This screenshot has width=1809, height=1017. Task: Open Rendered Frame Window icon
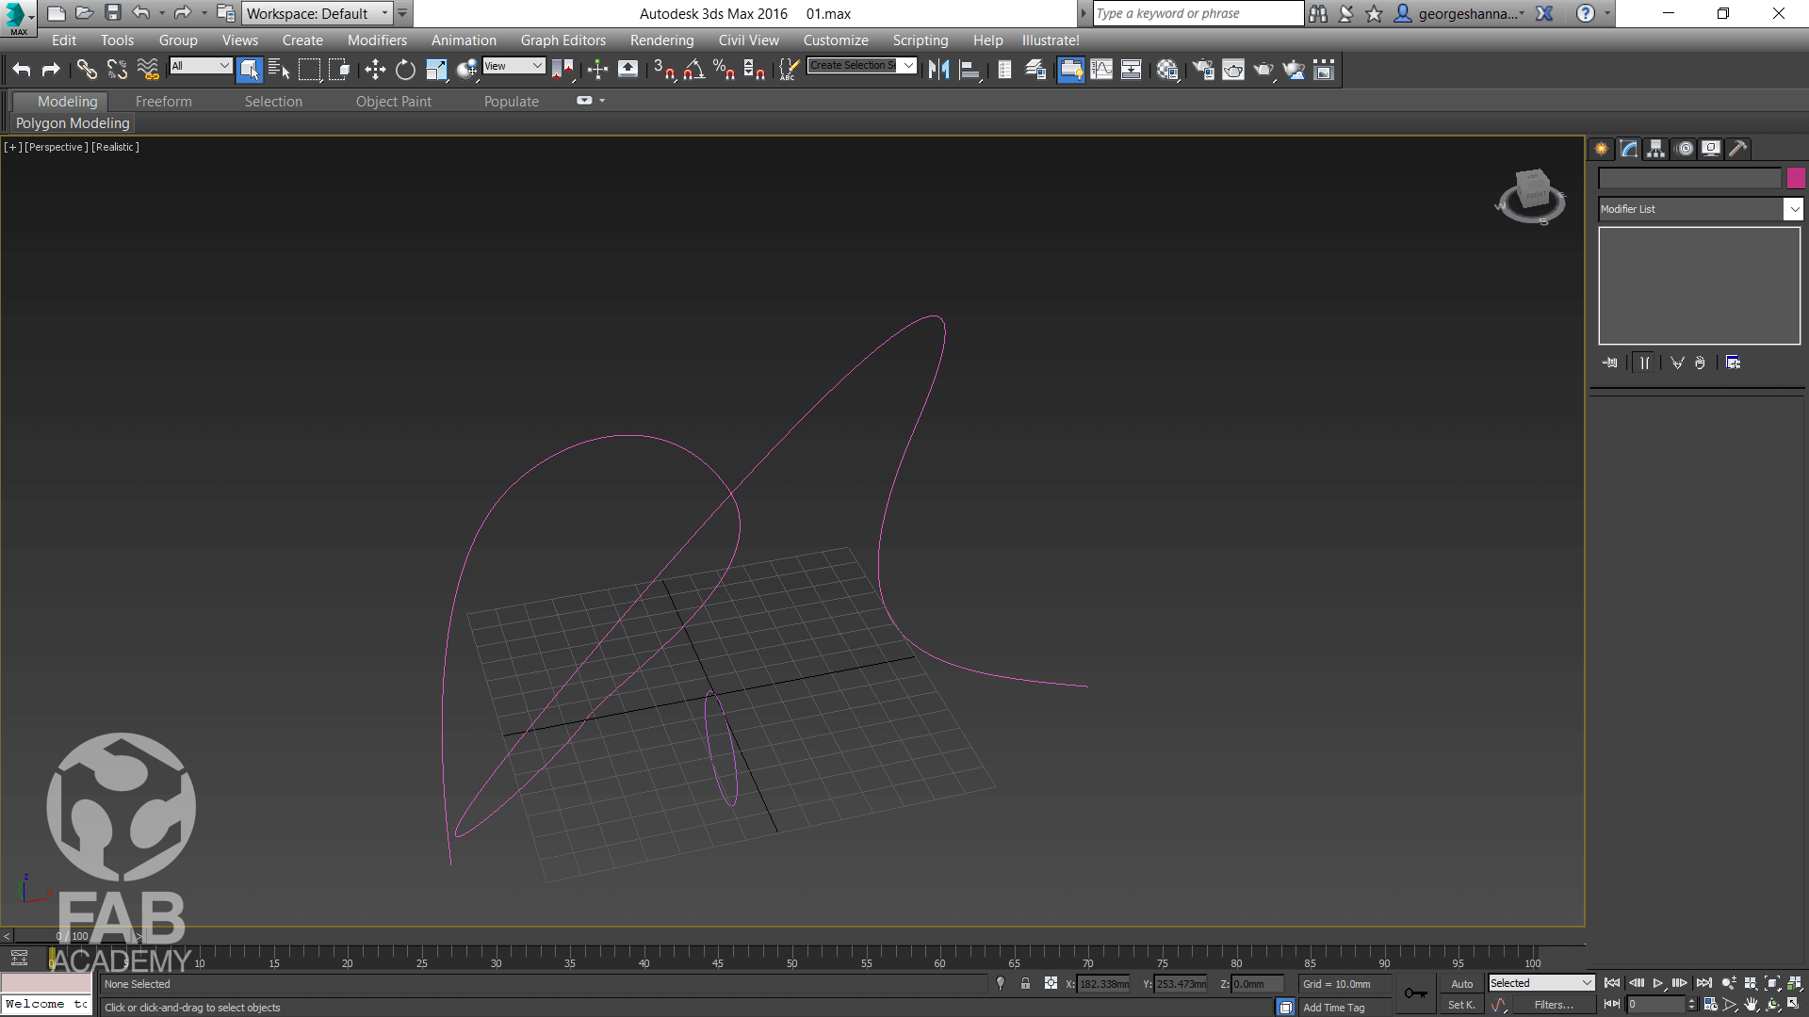(x=1233, y=69)
